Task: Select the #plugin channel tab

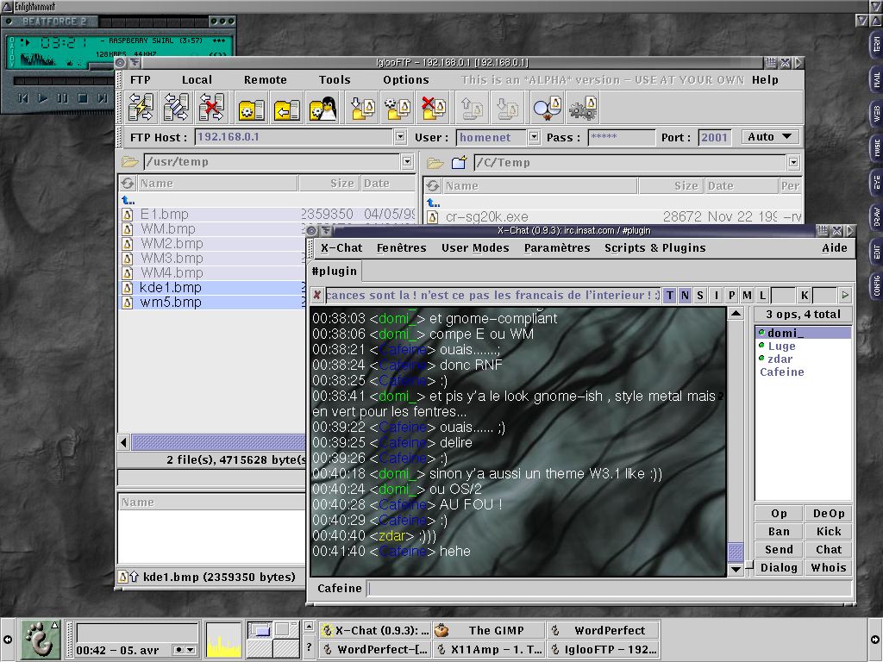Action: point(335,272)
